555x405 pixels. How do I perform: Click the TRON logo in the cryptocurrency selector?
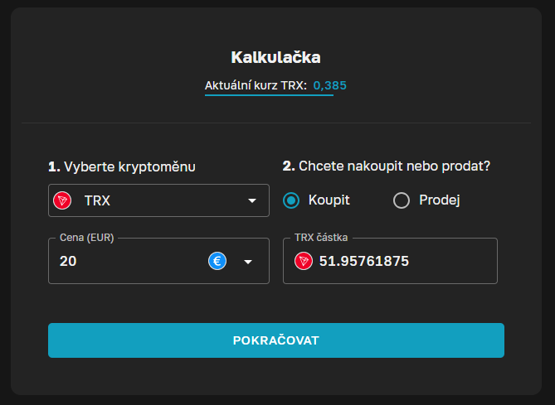62,200
